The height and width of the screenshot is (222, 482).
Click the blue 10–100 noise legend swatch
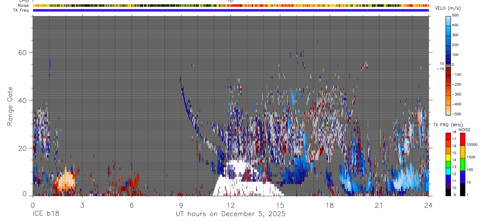pos(463,177)
